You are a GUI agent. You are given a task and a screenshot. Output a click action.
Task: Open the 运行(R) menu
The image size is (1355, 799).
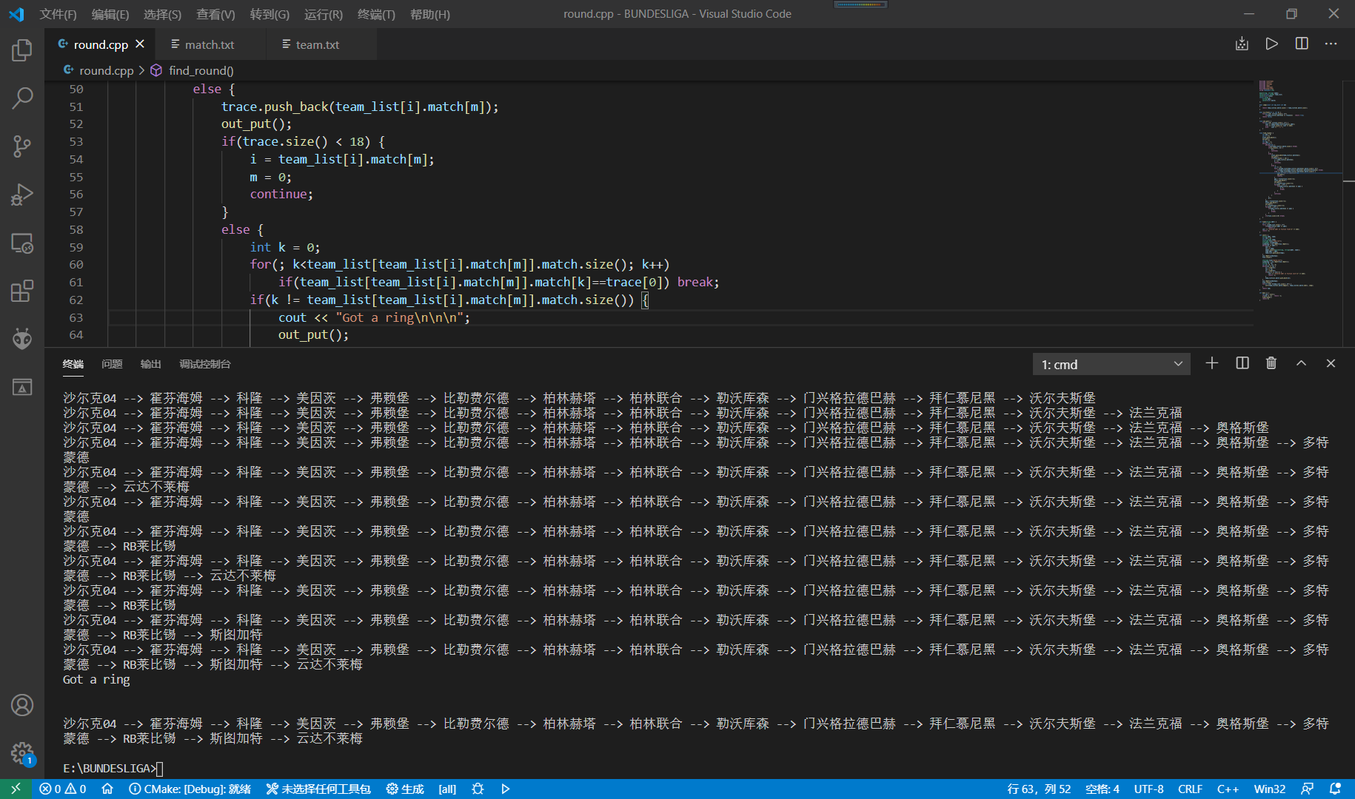(x=324, y=14)
